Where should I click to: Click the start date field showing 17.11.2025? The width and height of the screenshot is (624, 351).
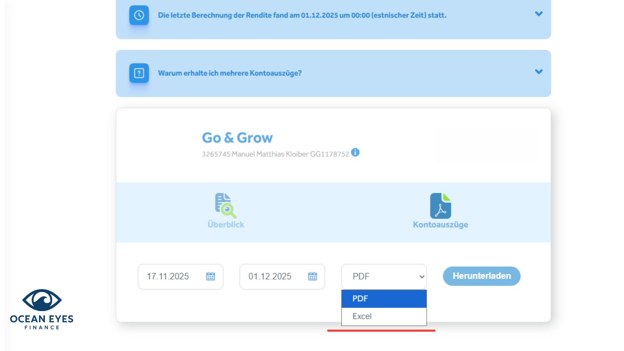click(173, 276)
